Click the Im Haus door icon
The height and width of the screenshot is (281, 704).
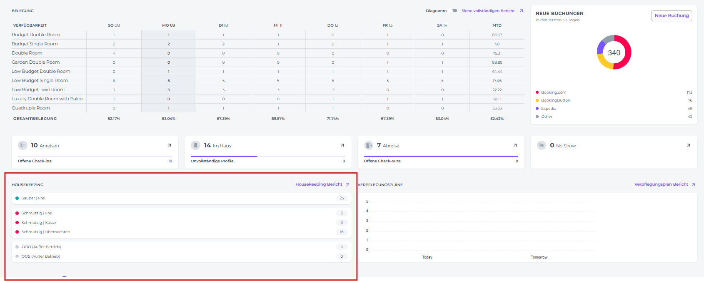pyautogui.click(x=195, y=145)
